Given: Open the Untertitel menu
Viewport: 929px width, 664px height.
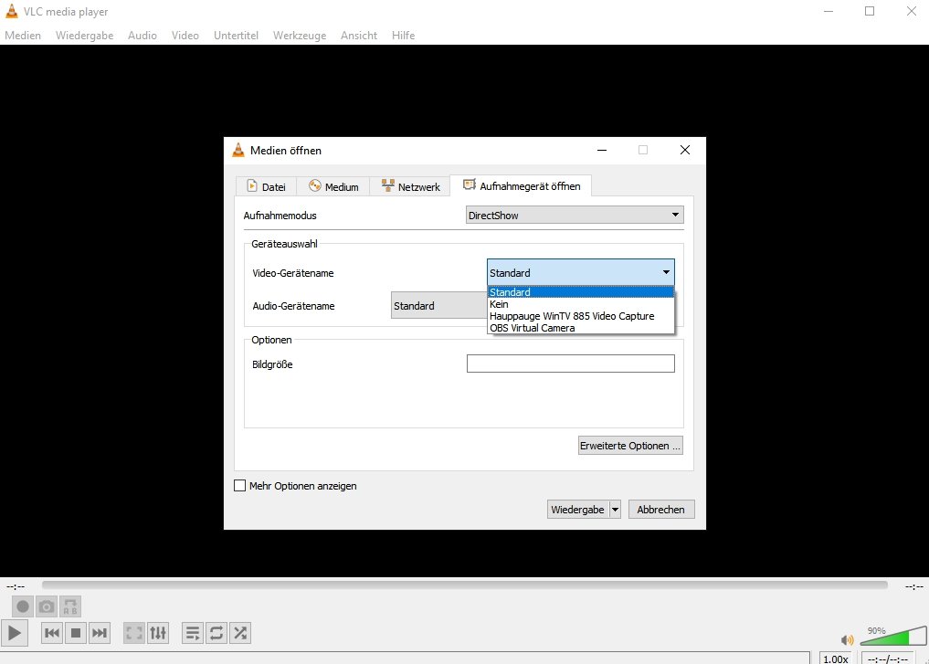Looking at the screenshot, I should click(x=236, y=36).
